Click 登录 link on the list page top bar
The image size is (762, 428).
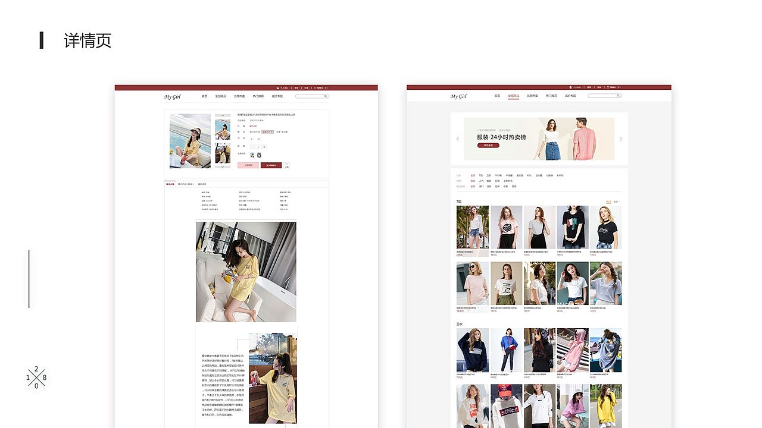pos(589,87)
